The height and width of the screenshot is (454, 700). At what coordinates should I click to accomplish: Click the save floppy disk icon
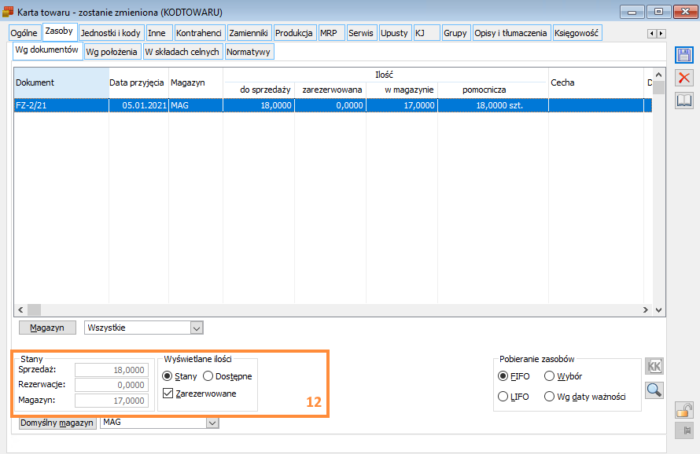click(x=684, y=55)
